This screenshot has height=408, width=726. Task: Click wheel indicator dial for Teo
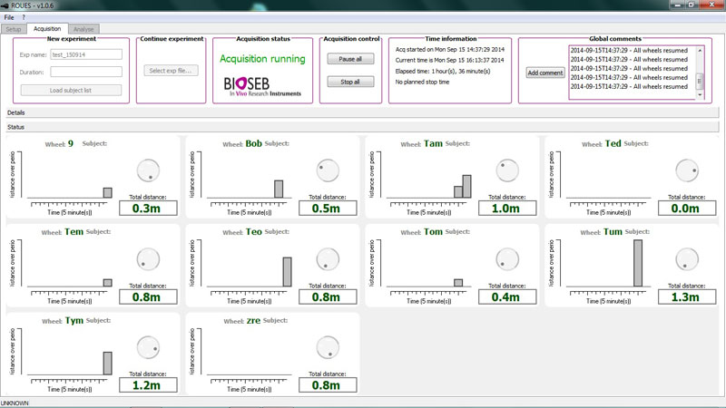[x=328, y=259]
